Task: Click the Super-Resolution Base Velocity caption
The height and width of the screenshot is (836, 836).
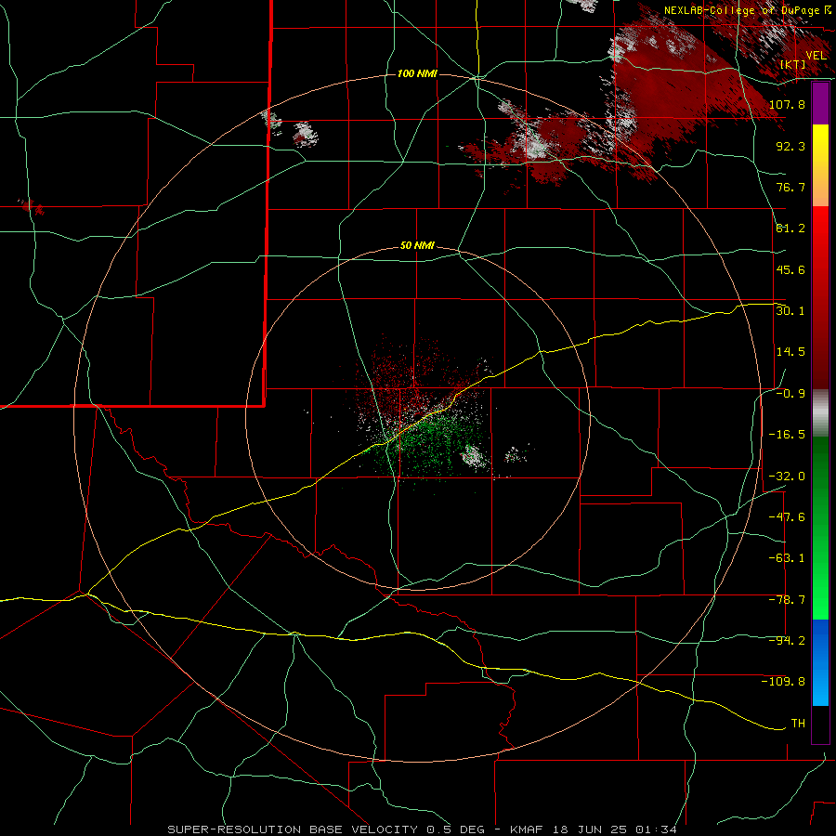Action: click(423, 829)
